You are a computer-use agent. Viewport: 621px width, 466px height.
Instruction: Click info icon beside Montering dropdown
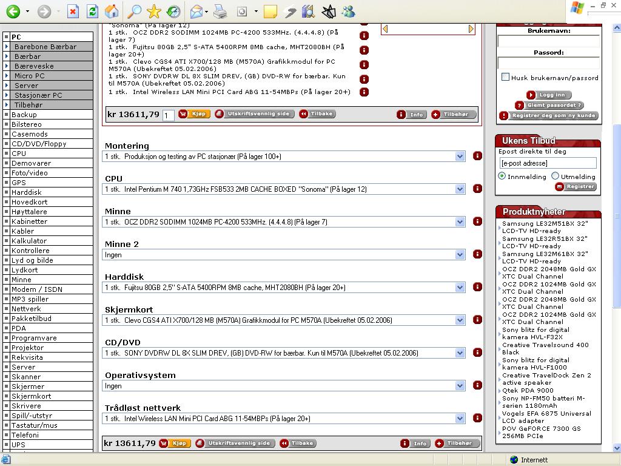(478, 156)
